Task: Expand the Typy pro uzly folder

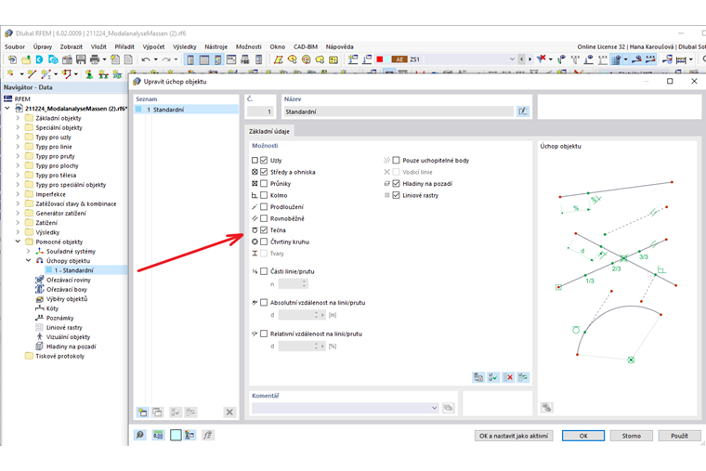Action: [18, 137]
